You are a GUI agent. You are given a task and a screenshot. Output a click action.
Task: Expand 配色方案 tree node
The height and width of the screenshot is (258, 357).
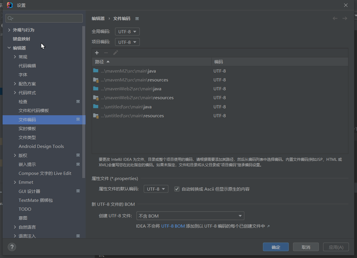point(15,84)
